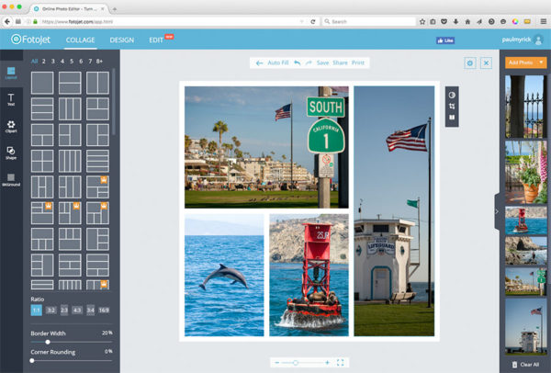Switch to the COLLAGE tab

coord(81,40)
